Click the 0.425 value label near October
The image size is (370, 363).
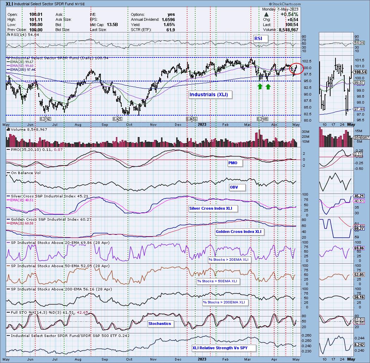pyautogui.click(x=117, y=119)
